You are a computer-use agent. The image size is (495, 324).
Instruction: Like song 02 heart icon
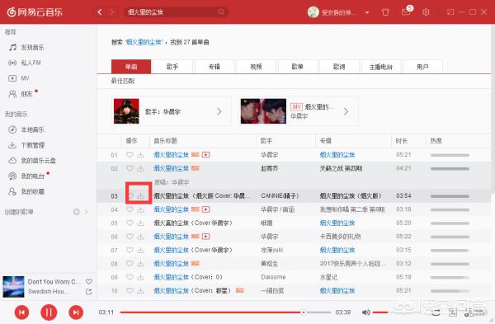click(x=130, y=168)
